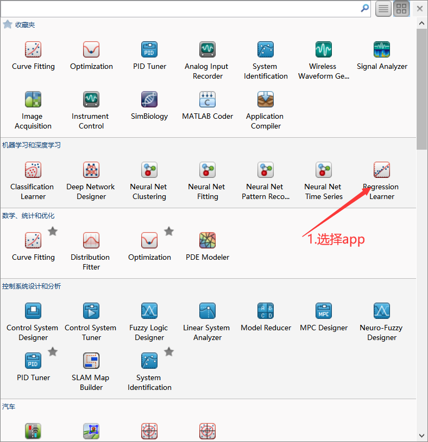Launch MATLAB Coder app
Viewport: 428px width, 442px height.
pos(207,106)
